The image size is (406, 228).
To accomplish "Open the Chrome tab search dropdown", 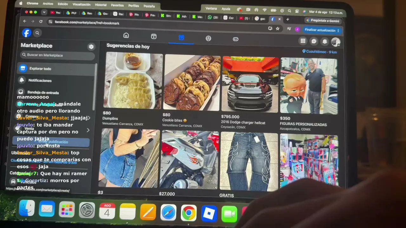I will [44, 12].
